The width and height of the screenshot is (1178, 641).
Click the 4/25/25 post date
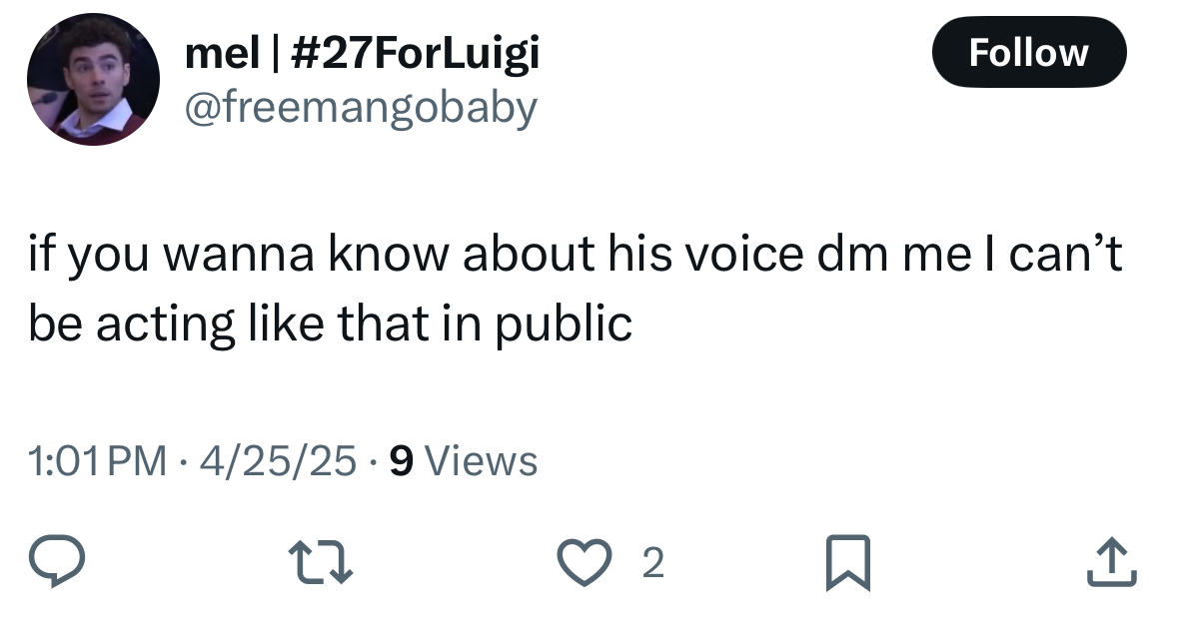278,461
